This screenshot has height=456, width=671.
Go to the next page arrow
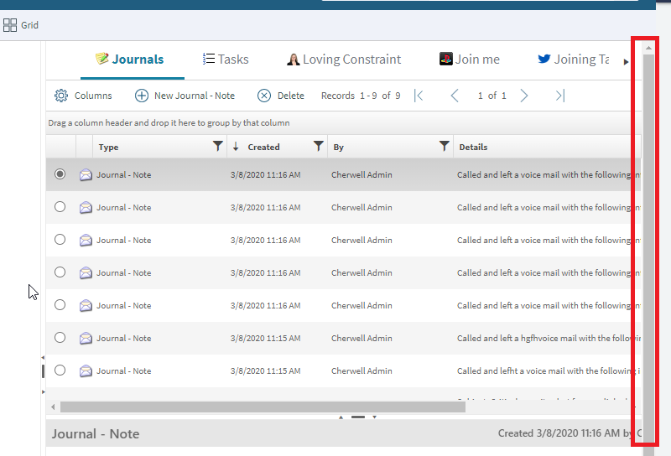point(524,96)
